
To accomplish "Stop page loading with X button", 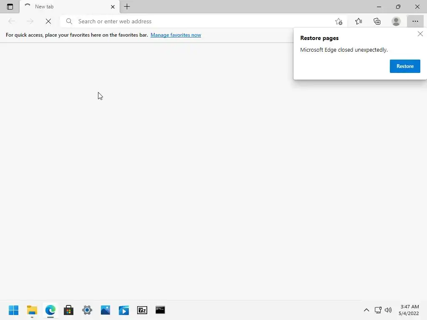I will [x=48, y=21].
